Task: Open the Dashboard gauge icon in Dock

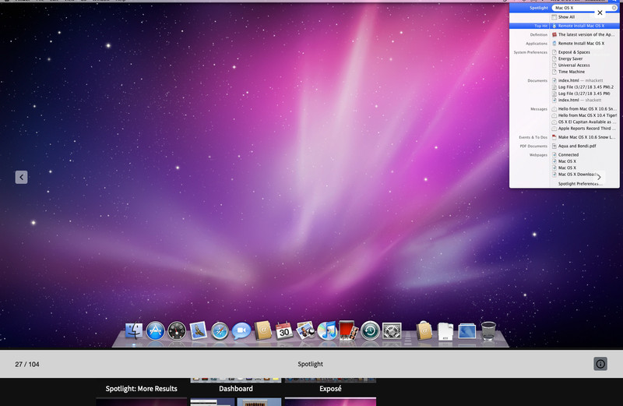Action: 177,331
